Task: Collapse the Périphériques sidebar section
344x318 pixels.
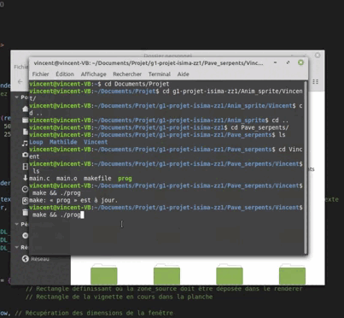Action: (x=16, y=224)
